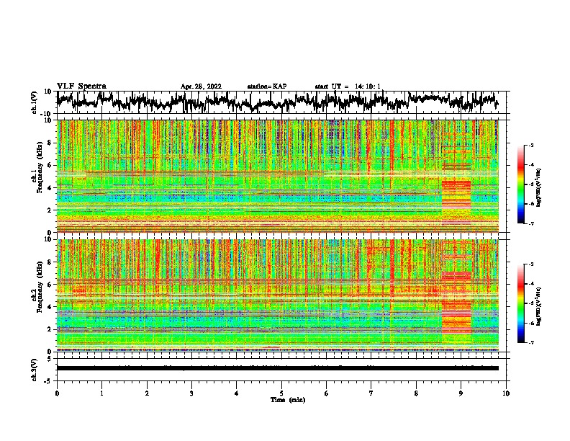
Task: Click the "Time (min)" axis label
Action: (x=288, y=400)
